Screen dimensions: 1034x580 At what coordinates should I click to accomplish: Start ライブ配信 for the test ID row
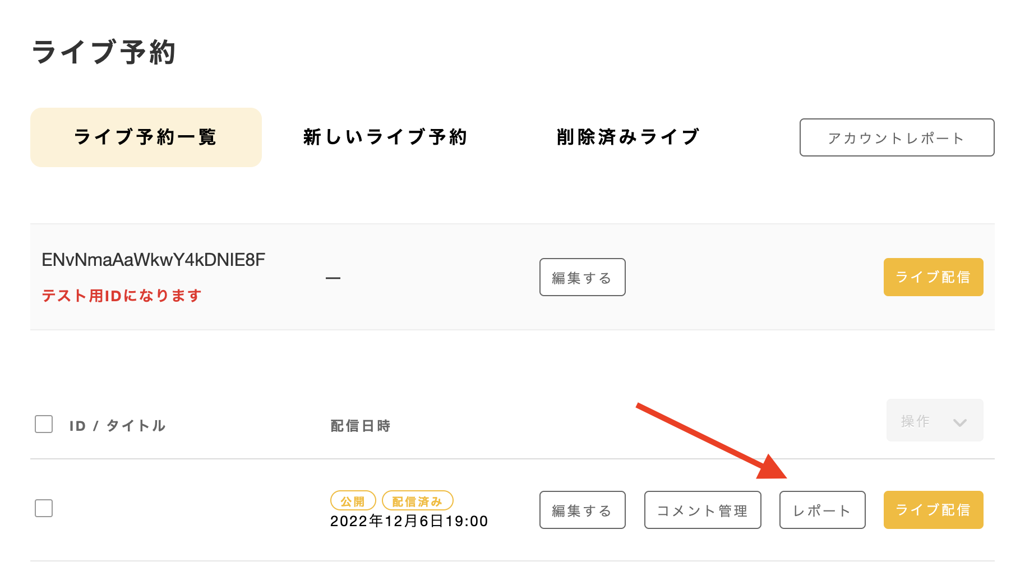933,277
